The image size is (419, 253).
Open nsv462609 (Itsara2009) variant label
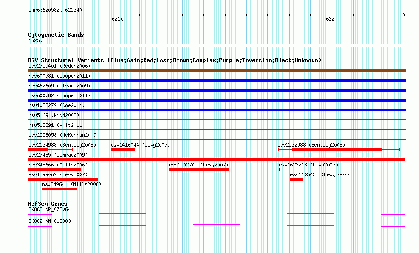pos(59,86)
